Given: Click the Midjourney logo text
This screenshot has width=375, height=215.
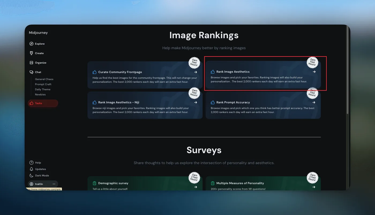Looking at the screenshot, I should click(38, 33).
